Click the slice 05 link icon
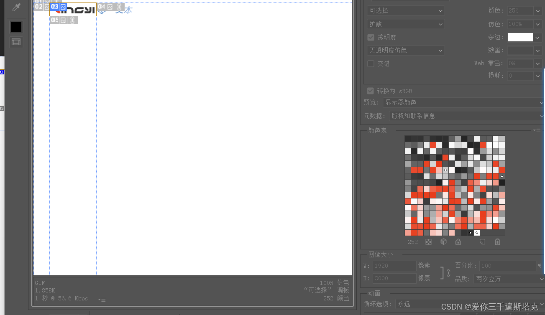 [72, 20]
